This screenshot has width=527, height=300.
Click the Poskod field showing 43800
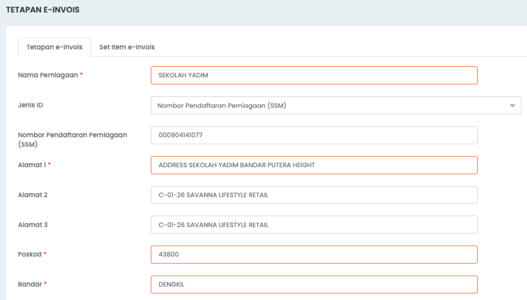pyautogui.click(x=314, y=254)
